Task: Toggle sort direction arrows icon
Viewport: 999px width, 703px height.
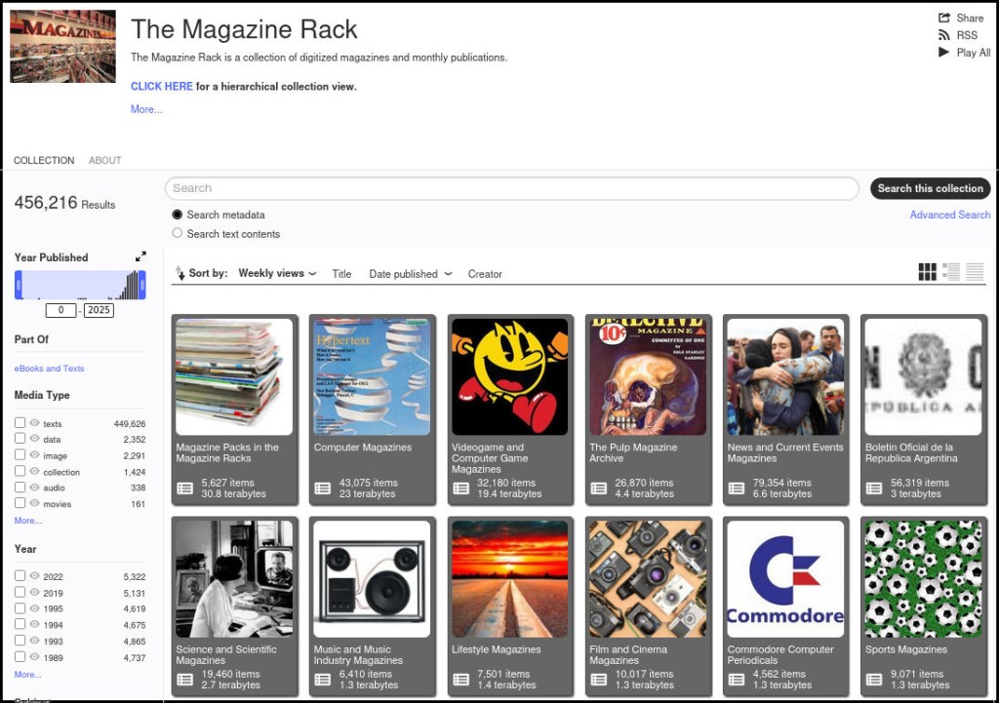Action: pyautogui.click(x=180, y=274)
